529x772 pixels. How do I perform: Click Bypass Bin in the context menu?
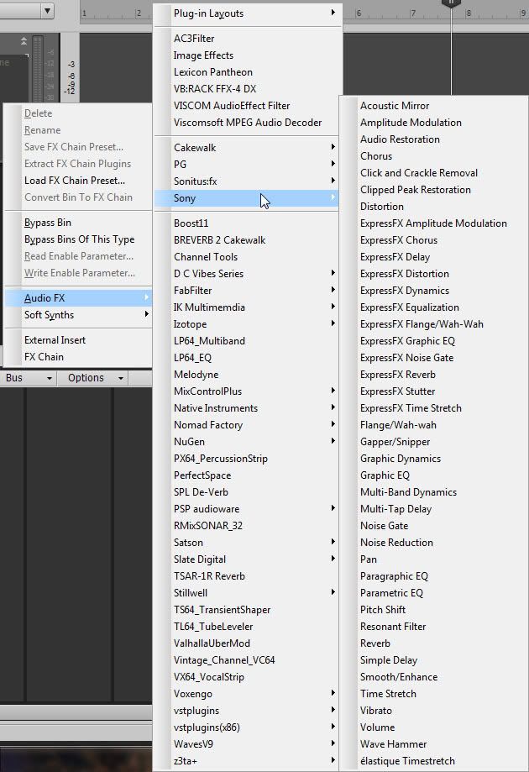point(48,223)
